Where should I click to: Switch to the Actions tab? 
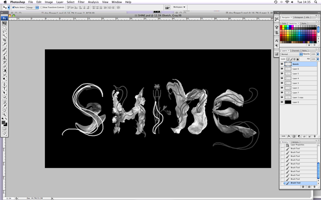pos(295,142)
